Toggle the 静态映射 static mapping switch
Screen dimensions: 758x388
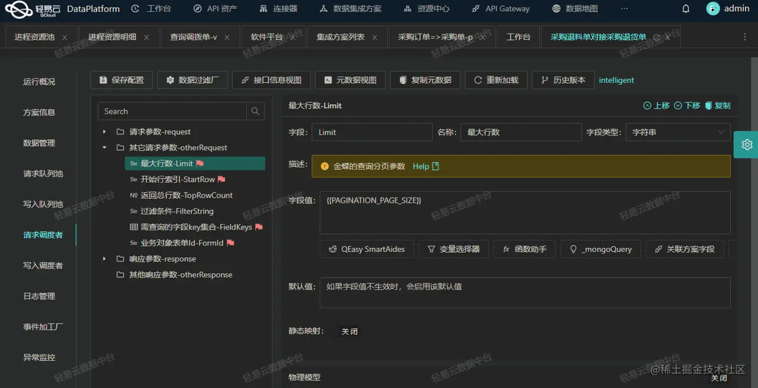[x=349, y=331]
